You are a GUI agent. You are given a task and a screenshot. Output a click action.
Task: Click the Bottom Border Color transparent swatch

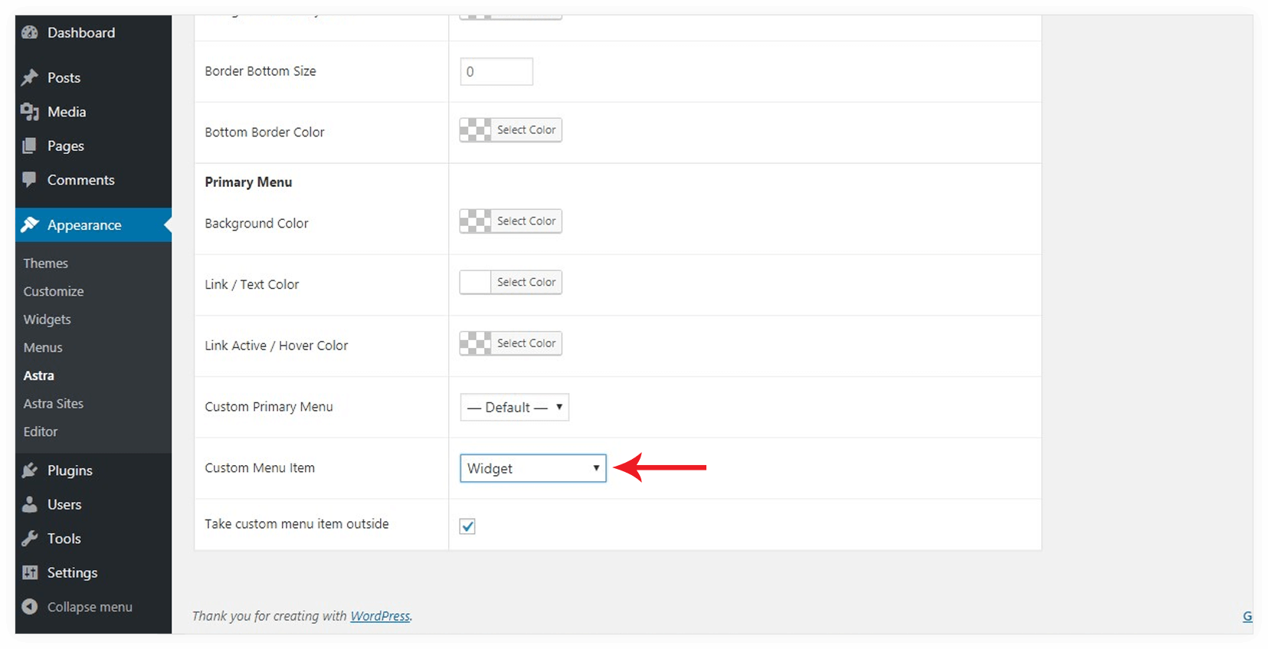click(x=476, y=130)
